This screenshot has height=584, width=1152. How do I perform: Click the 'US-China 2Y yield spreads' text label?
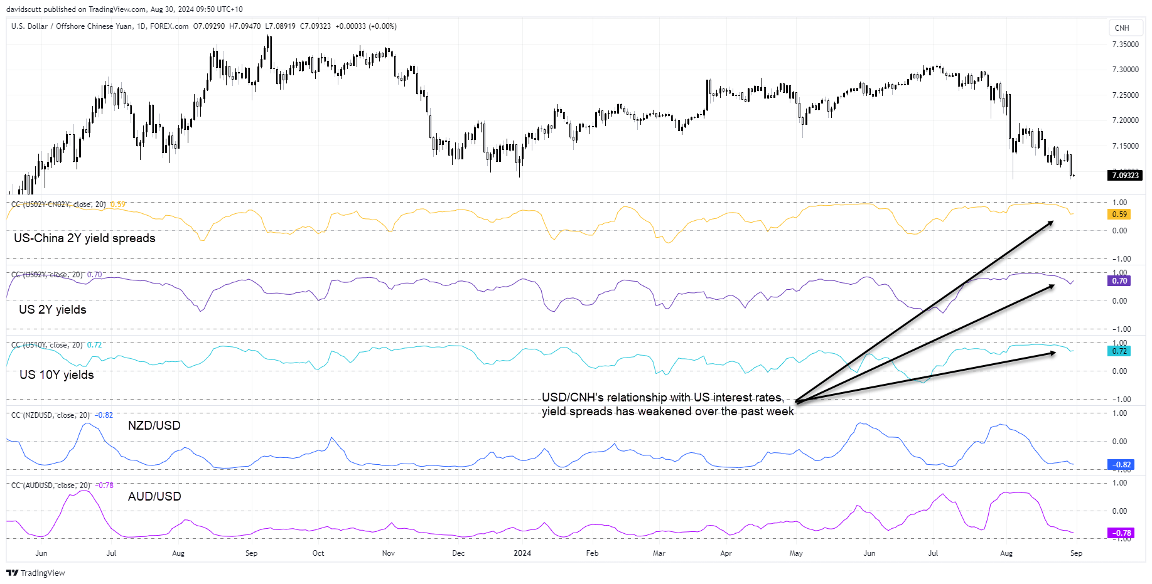[85, 238]
